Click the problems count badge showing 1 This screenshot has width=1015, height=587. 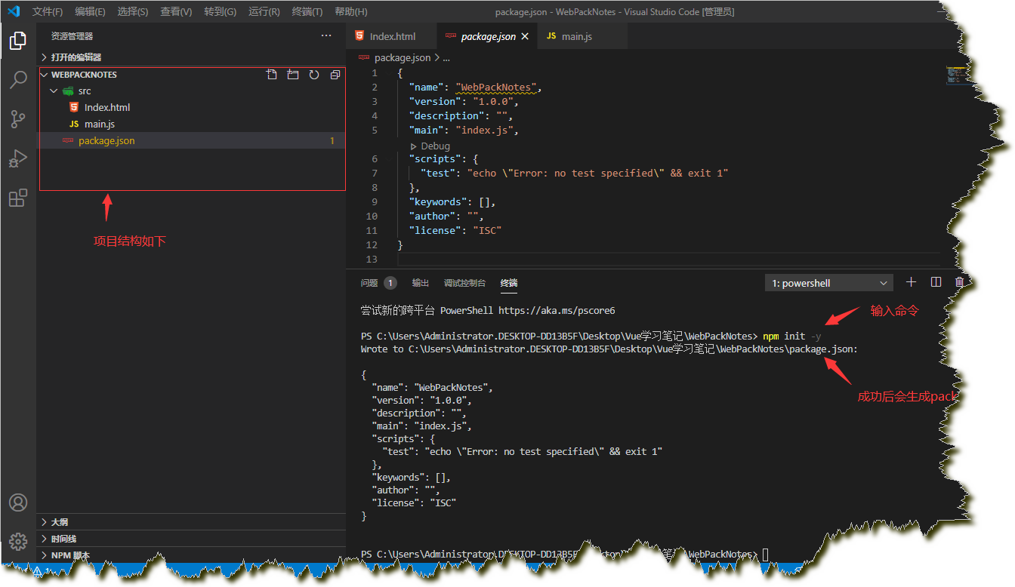[390, 283]
